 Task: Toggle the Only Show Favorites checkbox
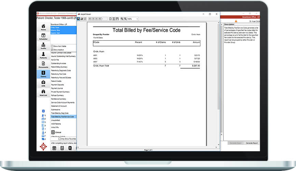pyautogui.click(x=59, y=139)
